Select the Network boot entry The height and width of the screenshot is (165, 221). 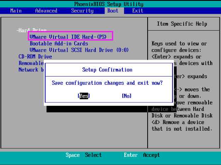(x=31, y=70)
